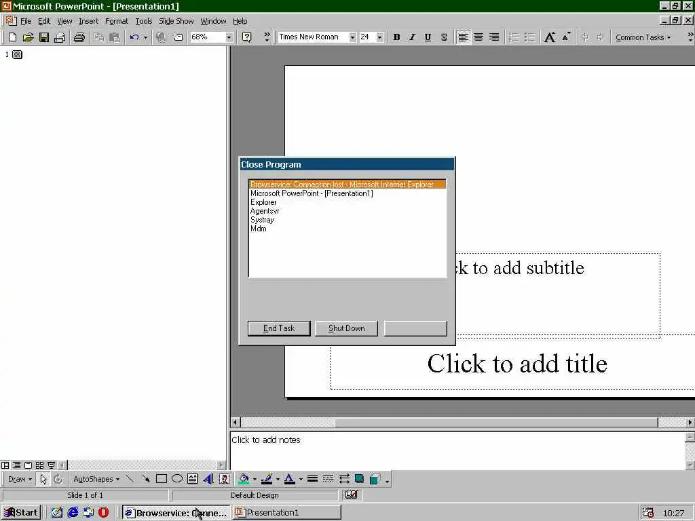The height and width of the screenshot is (521, 695).
Task: Open Line Style options
Action: tap(312, 479)
